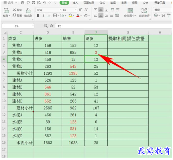The width and height of the screenshot is (173, 160).
Task: Align text right with right-align icon
Action: 106,15
